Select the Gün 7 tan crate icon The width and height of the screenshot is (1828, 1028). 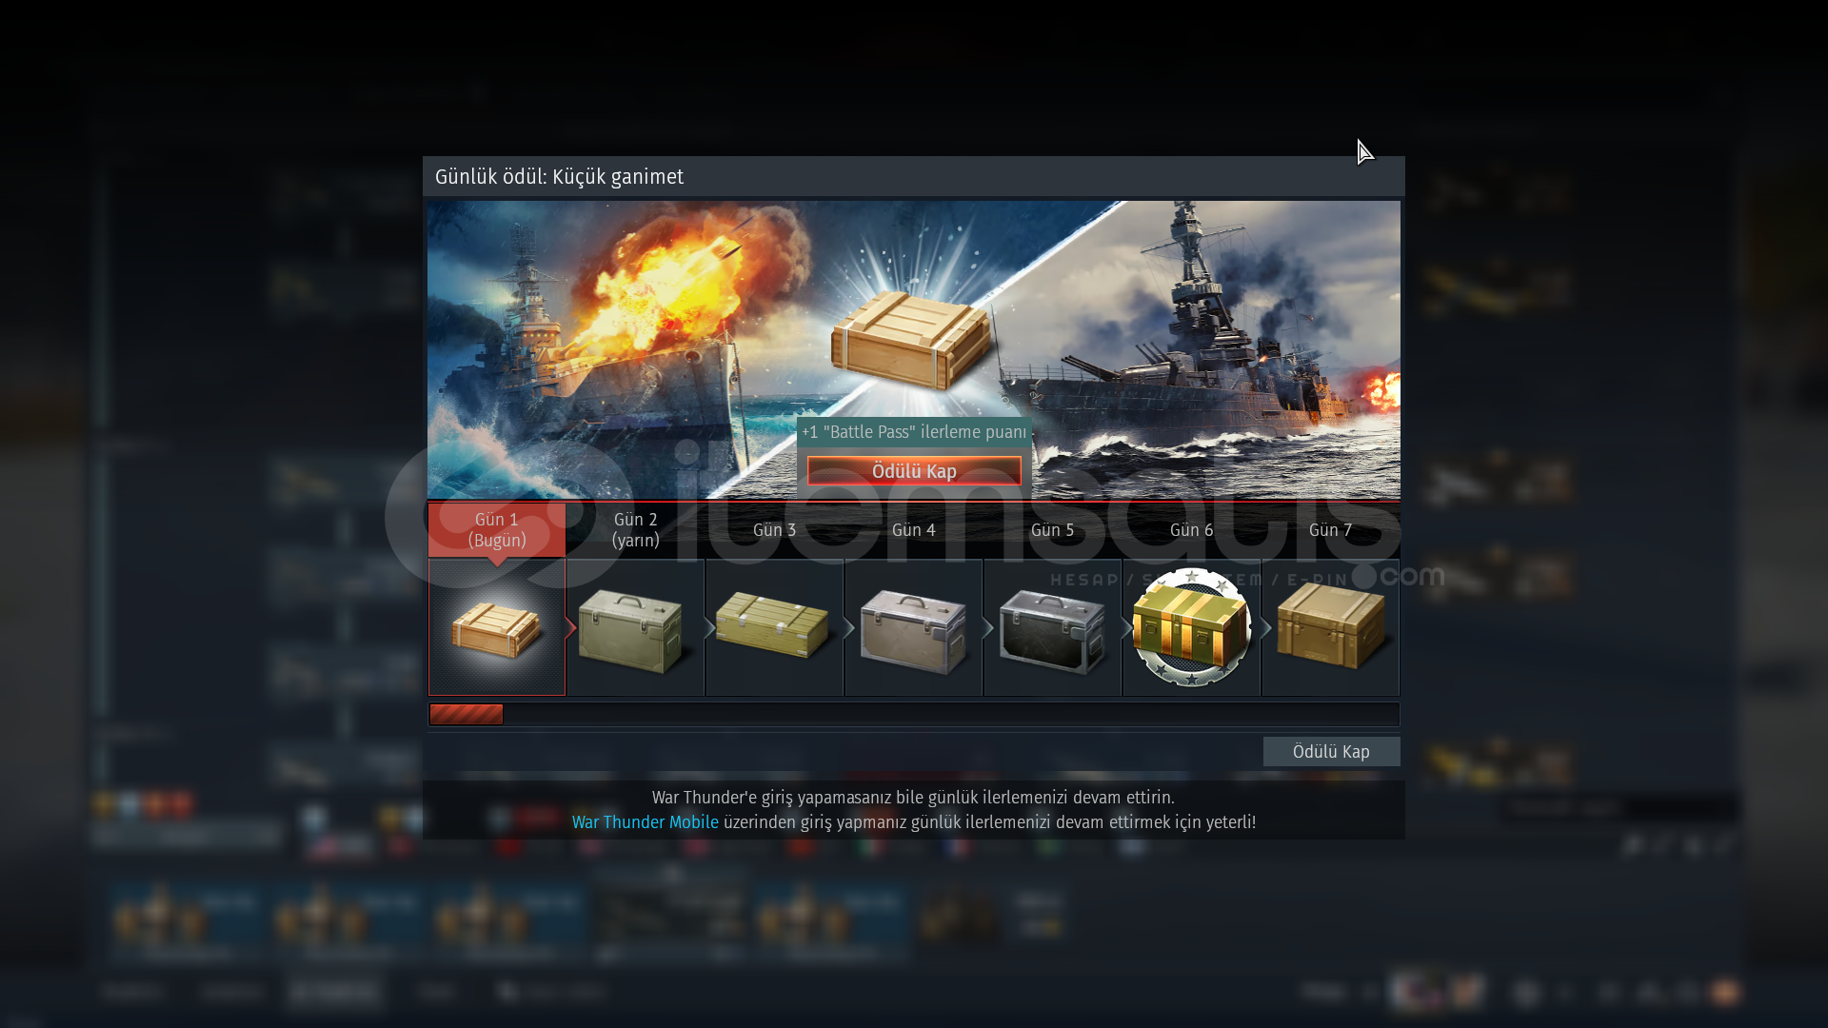pos(1330,627)
